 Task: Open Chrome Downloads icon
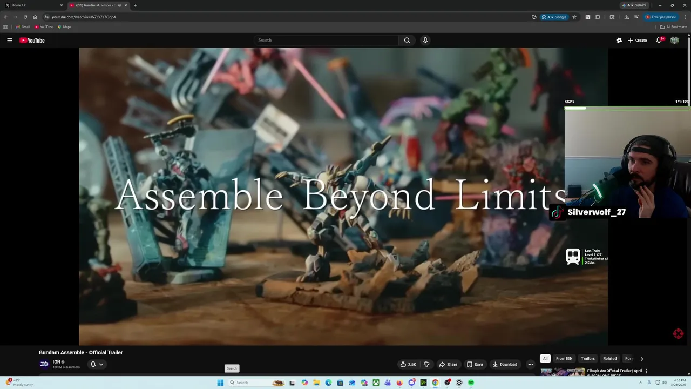(626, 17)
